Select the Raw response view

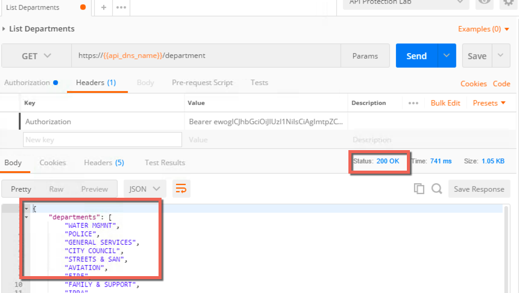(x=56, y=189)
